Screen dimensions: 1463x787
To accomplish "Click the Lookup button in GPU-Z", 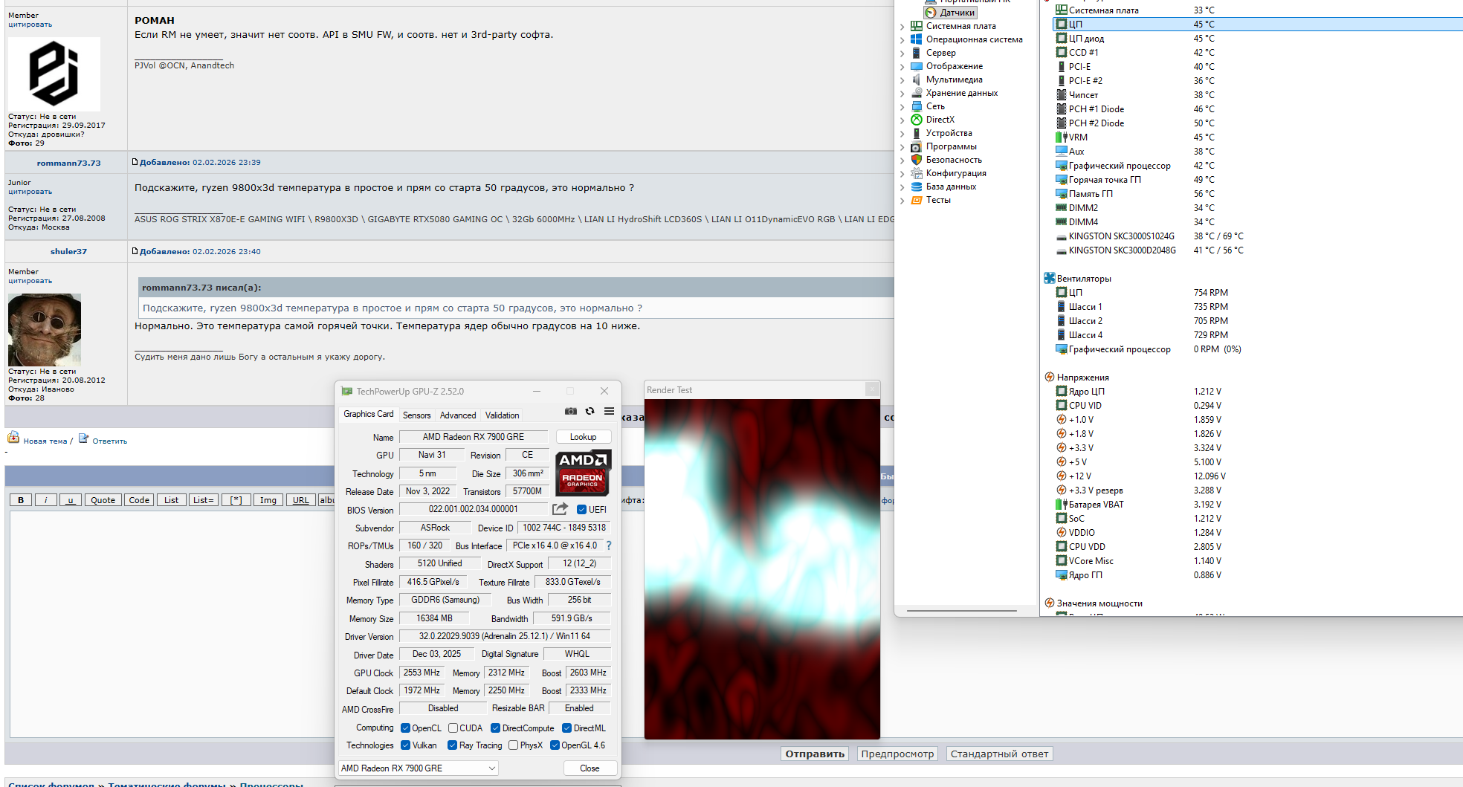I will point(584,437).
